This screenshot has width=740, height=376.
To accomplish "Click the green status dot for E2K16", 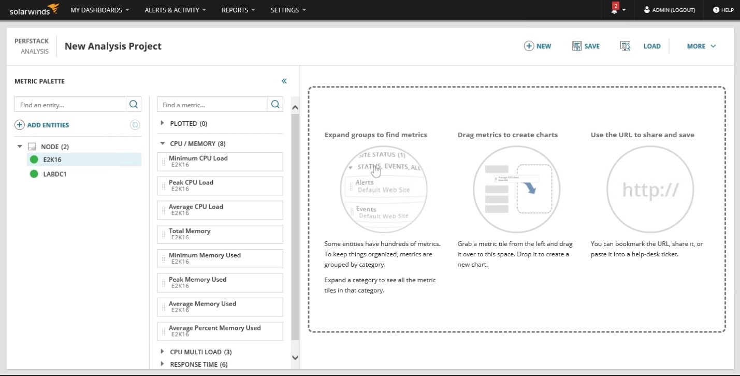I will click(x=34, y=160).
